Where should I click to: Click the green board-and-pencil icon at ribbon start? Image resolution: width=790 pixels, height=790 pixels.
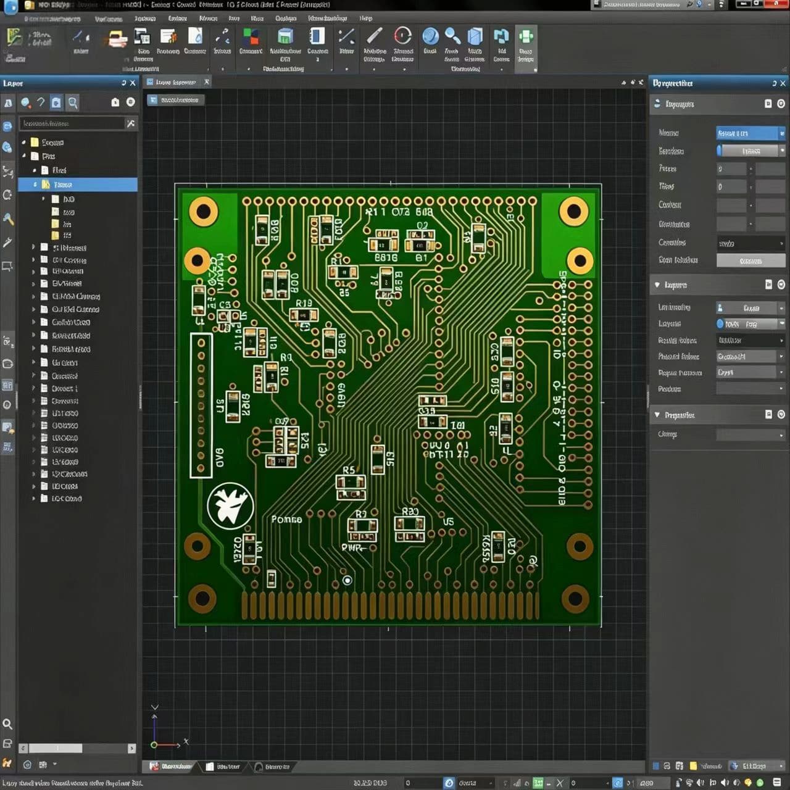[15, 38]
